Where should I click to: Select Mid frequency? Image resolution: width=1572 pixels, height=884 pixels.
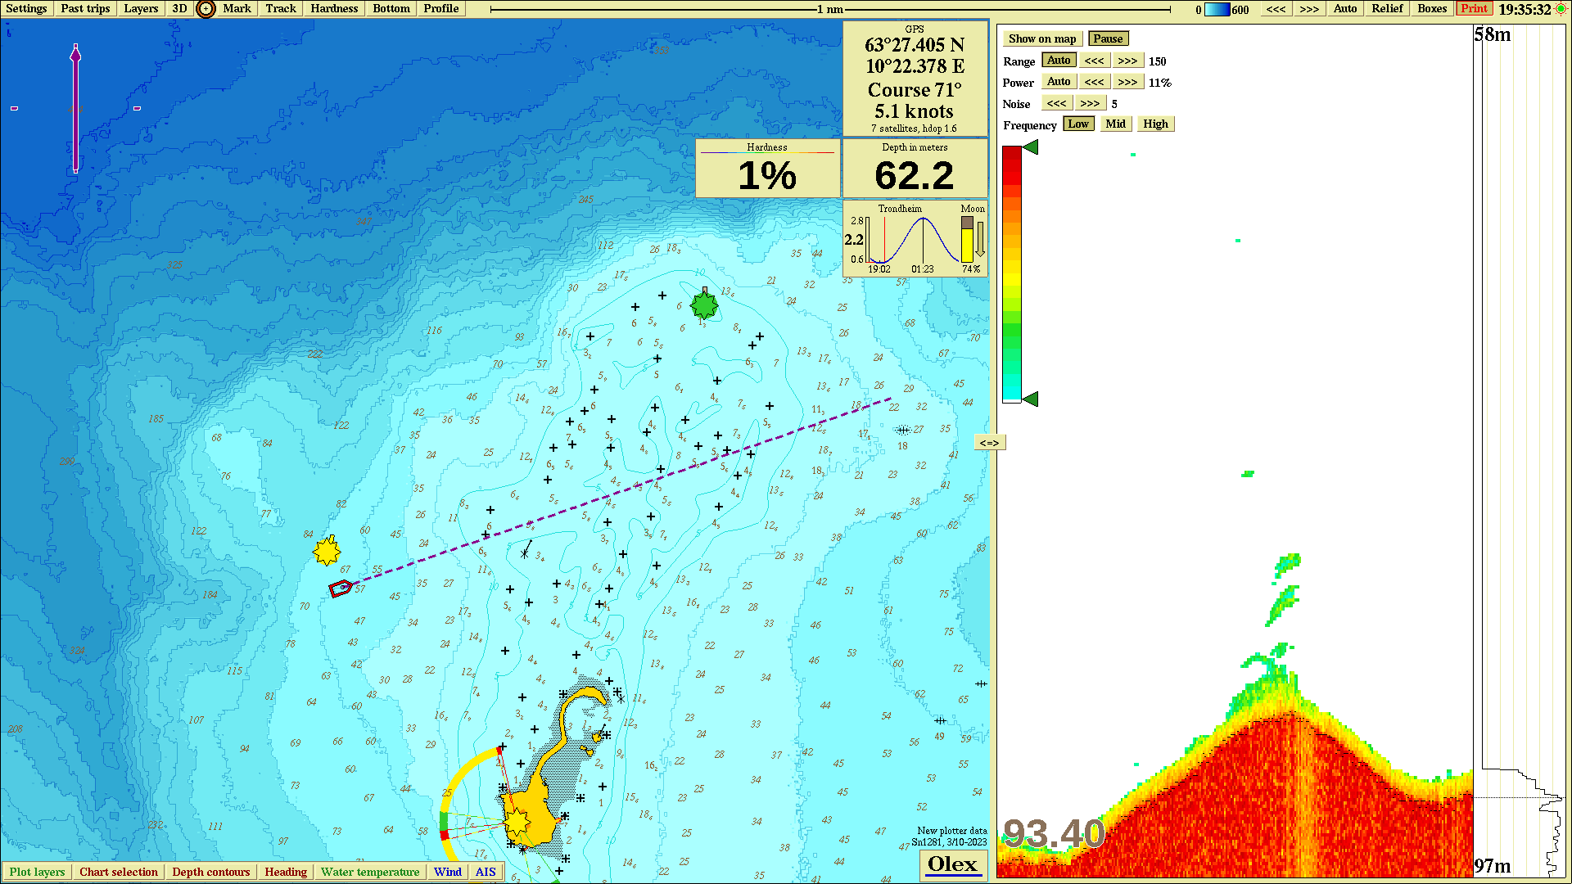(1115, 124)
